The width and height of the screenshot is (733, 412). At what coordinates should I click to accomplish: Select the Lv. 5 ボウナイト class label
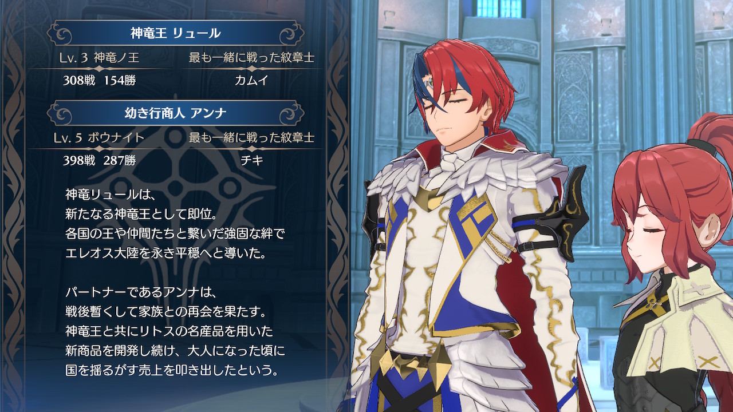click(x=102, y=138)
